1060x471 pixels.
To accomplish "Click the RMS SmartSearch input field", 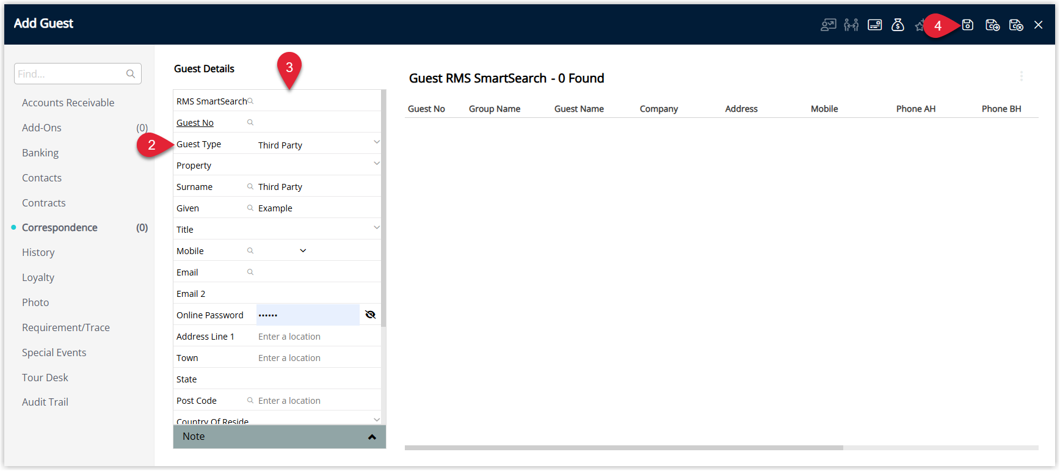I will tap(318, 101).
